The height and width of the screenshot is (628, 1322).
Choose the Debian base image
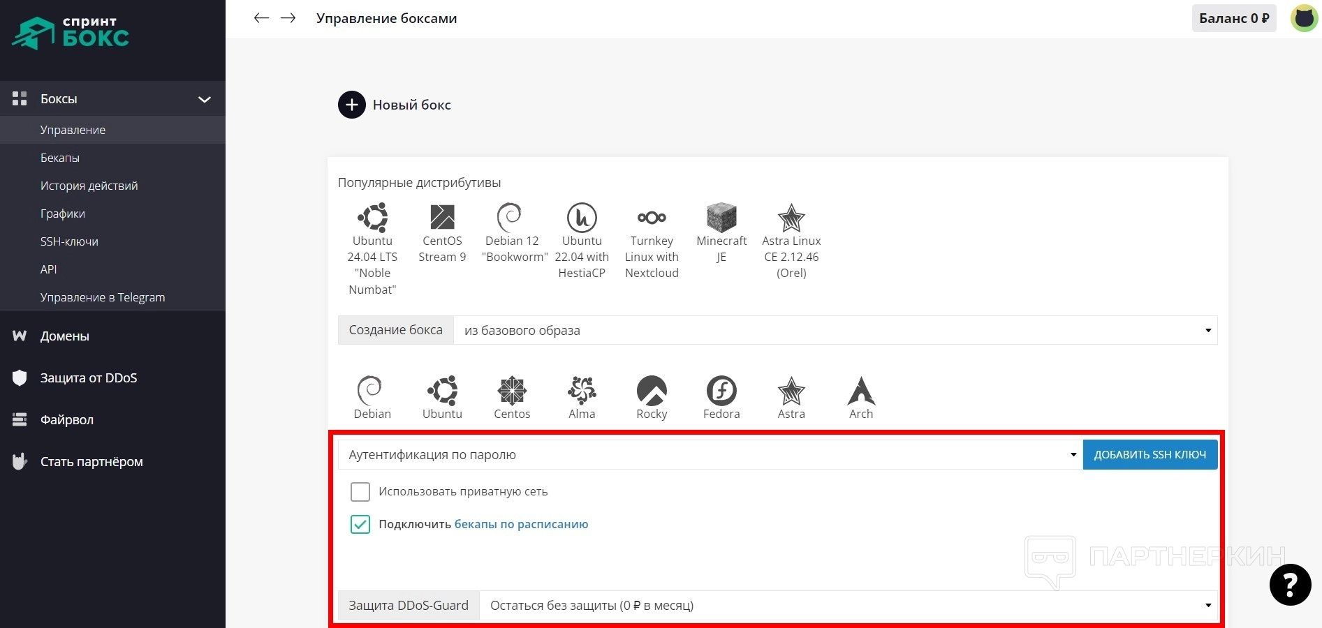point(372,398)
